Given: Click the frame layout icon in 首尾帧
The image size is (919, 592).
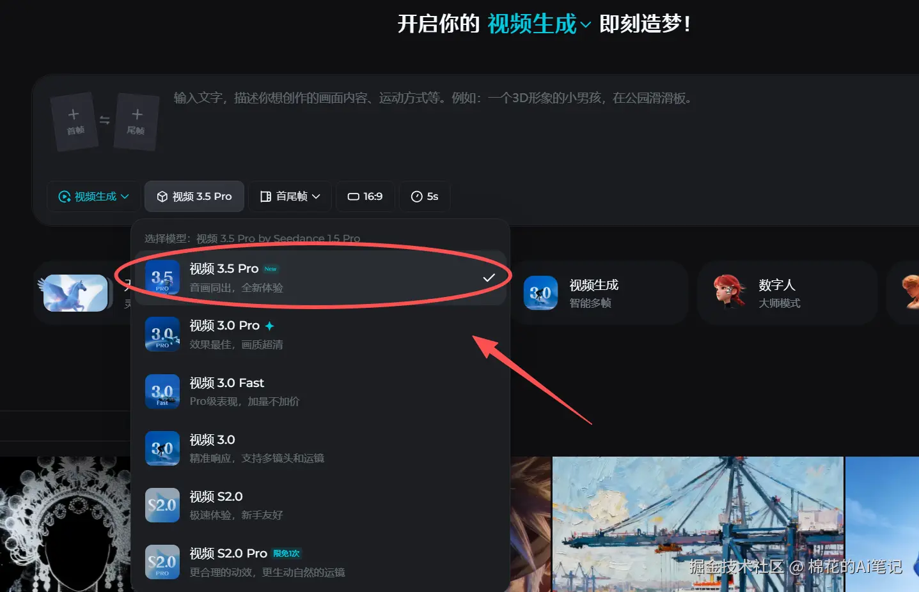Looking at the screenshot, I should click(x=265, y=197).
